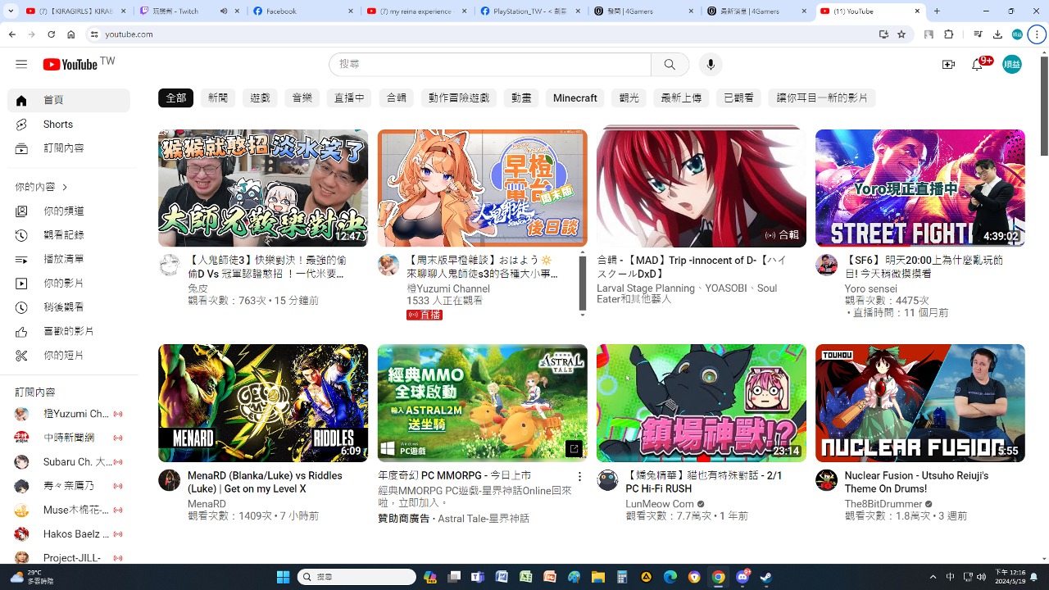
Task: Open notifications via the bell icon
Action: (978, 64)
